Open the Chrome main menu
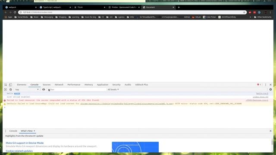276x155 pixels. coord(270,12)
